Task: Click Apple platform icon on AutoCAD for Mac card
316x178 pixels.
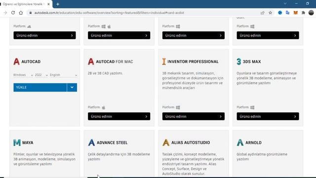Action: pos(104,107)
